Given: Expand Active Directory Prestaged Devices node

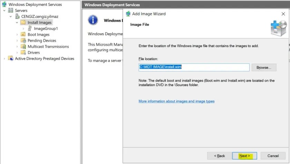Looking at the screenshot, I should tap(4, 59).
